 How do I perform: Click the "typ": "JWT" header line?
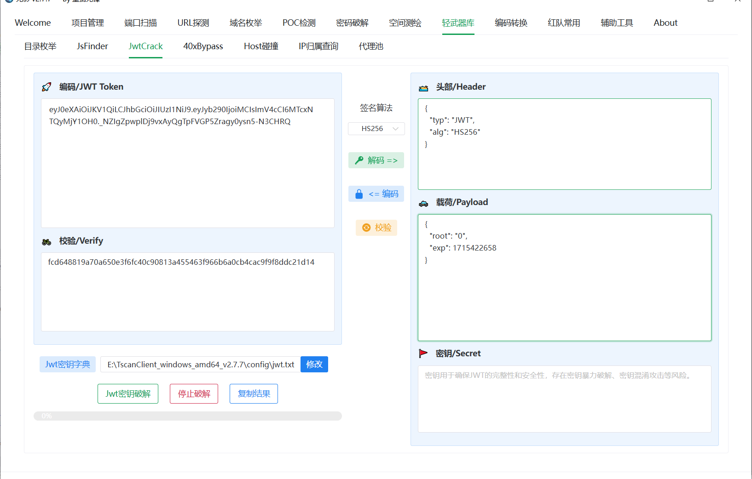(452, 120)
